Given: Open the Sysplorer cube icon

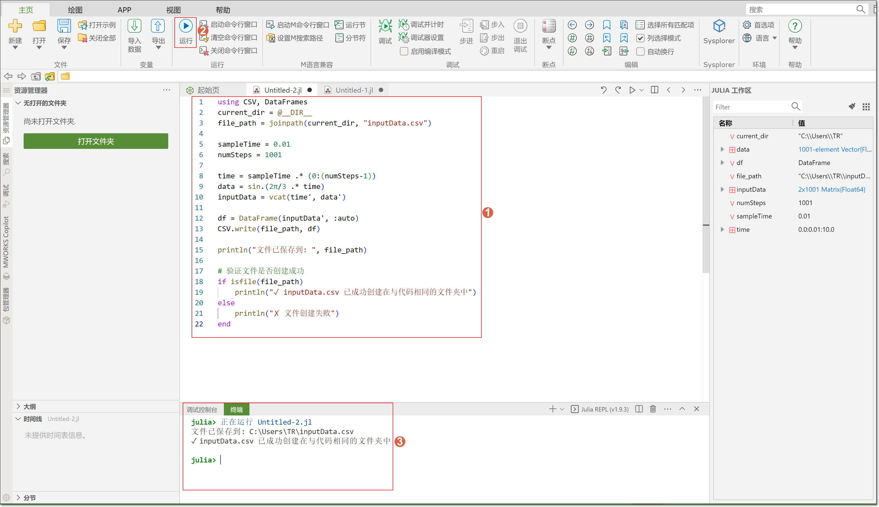Looking at the screenshot, I should (x=719, y=26).
